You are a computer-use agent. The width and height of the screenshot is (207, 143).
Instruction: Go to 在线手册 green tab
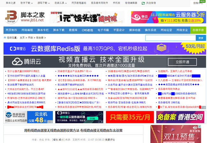click(x=197, y=30)
